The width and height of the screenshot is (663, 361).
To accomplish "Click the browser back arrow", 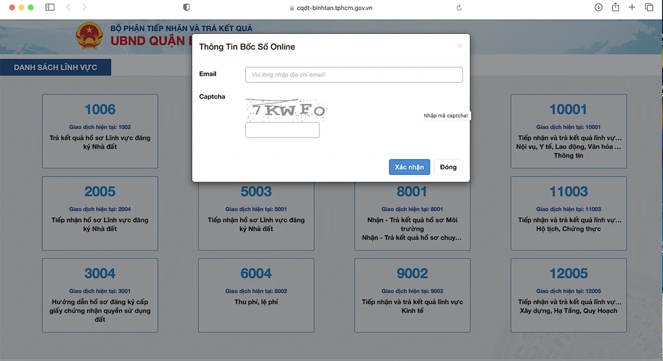I will [x=68, y=7].
